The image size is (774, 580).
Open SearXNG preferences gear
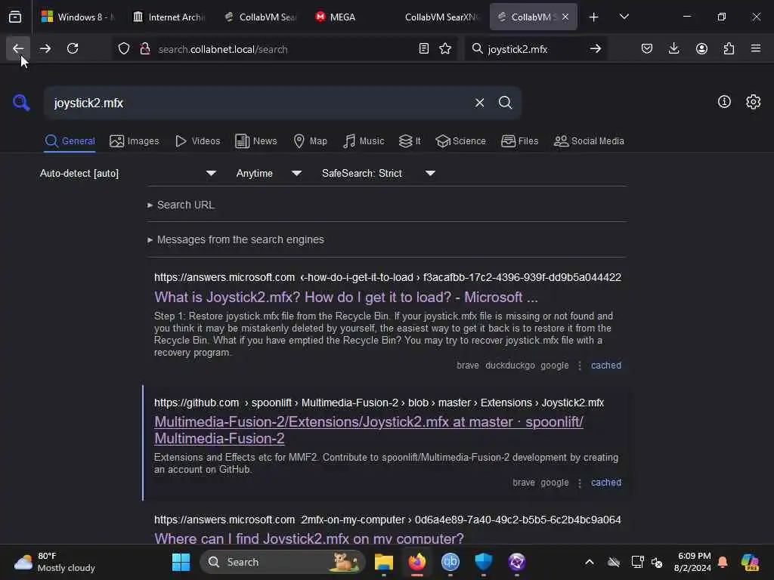point(754,102)
